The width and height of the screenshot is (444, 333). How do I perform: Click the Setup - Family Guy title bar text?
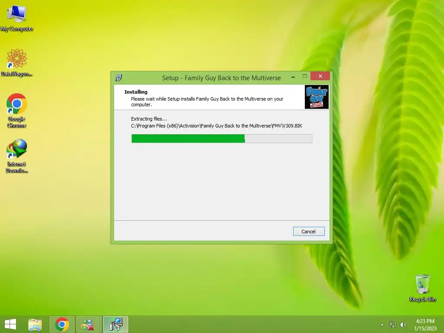click(x=222, y=78)
